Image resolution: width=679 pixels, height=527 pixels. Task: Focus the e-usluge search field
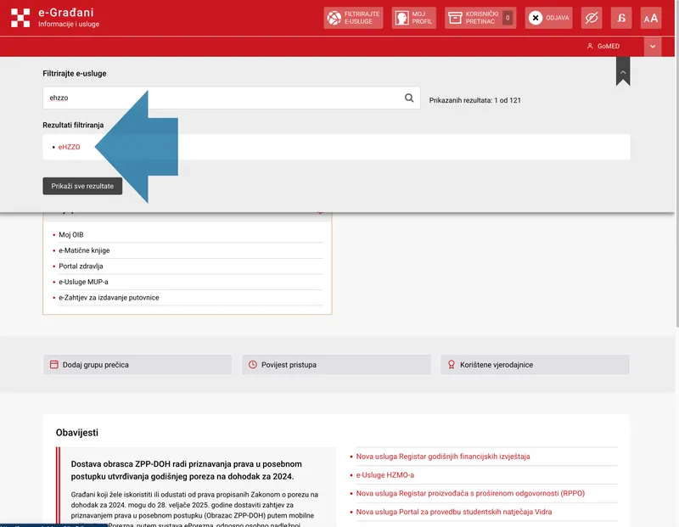(231, 98)
